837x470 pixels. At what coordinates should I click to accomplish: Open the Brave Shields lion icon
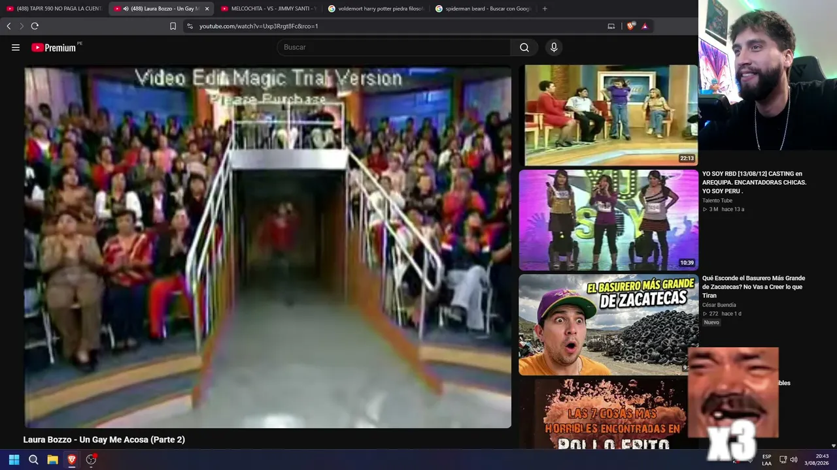click(x=630, y=26)
